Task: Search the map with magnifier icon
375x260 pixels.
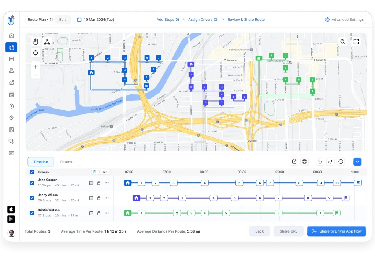Action: click(342, 42)
